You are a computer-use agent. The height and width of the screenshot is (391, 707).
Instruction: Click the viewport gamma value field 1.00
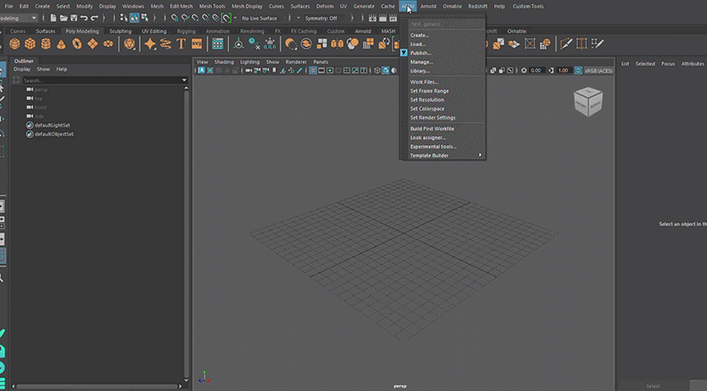tap(563, 70)
